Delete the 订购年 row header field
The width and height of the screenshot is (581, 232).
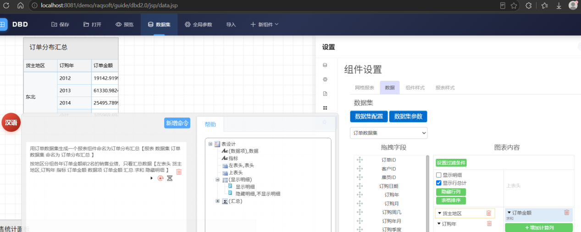(489, 223)
